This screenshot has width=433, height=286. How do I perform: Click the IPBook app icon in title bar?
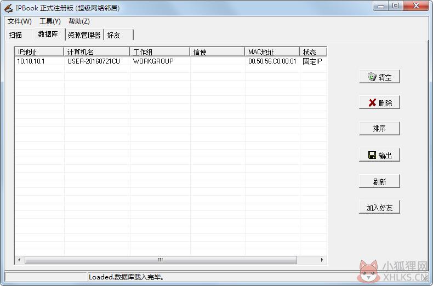pyautogui.click(x=9, y=8)
